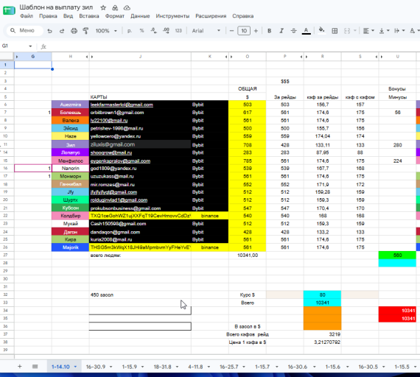Open text wrapping dropdown
This screenshot has width=420, height=377.
click(399, 31)
